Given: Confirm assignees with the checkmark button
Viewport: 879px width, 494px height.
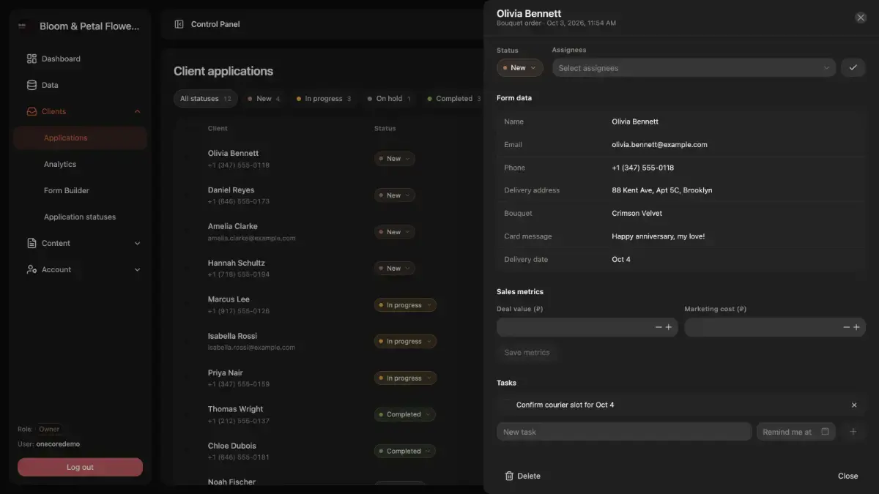Looking at the screenshot, I should 853,67.
